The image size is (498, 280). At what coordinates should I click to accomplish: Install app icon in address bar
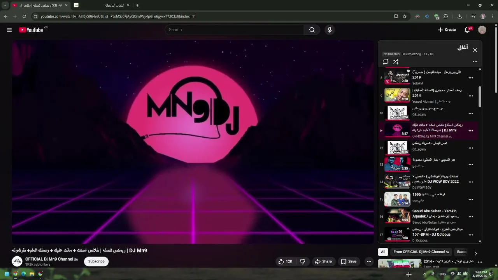click(x=396, y=16)
